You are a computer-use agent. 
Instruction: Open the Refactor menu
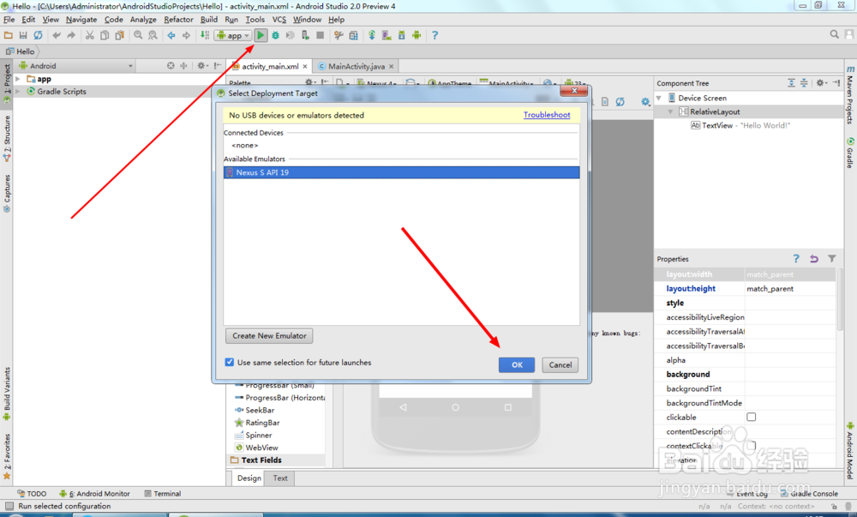click(179, 19)
